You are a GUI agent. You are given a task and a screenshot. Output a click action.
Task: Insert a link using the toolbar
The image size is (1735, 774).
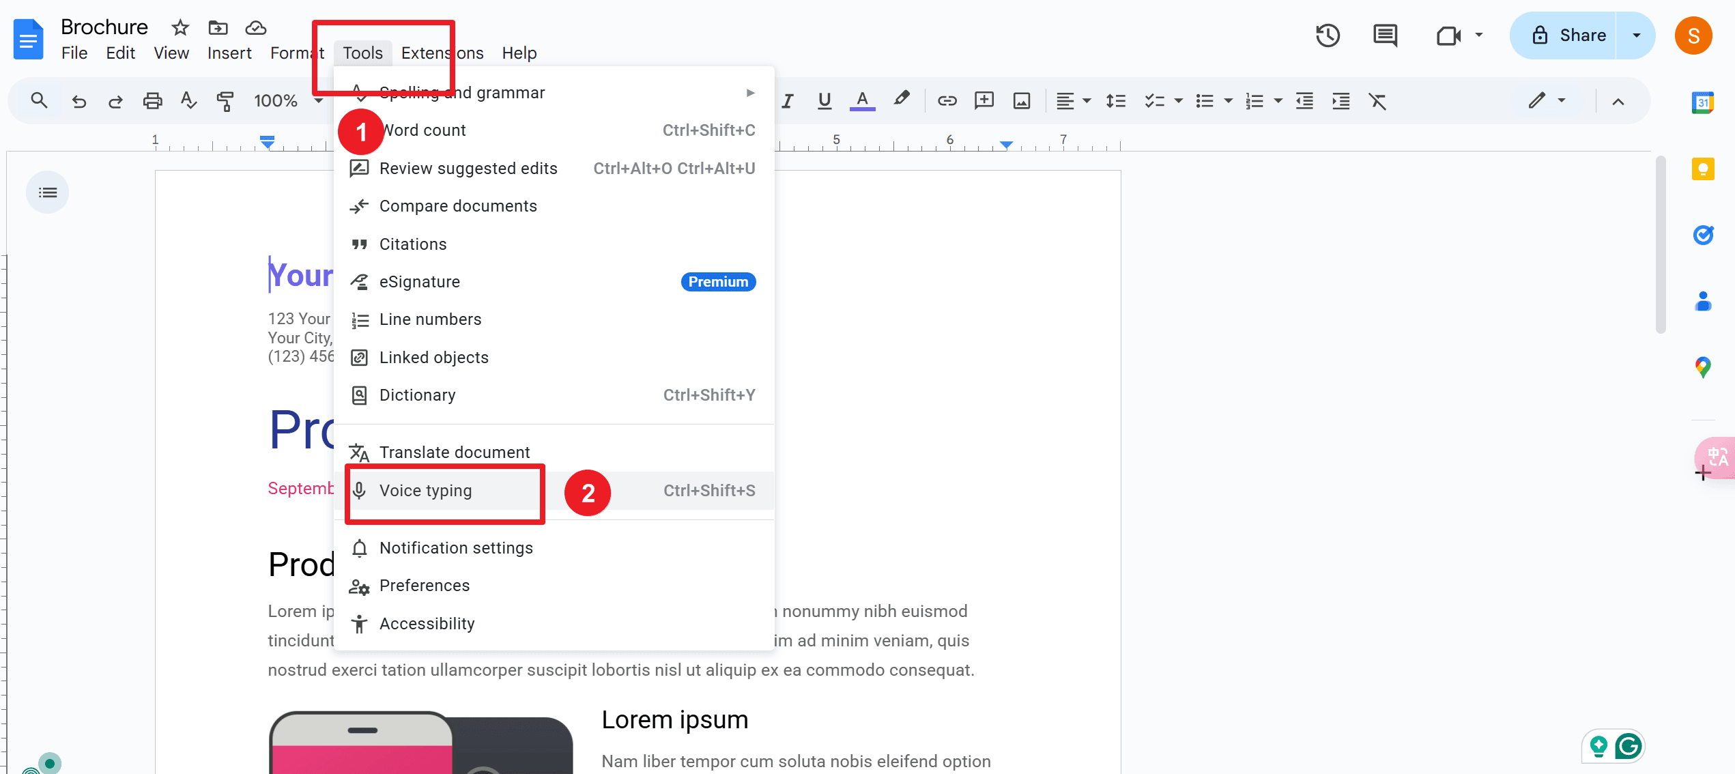point(947,100)
